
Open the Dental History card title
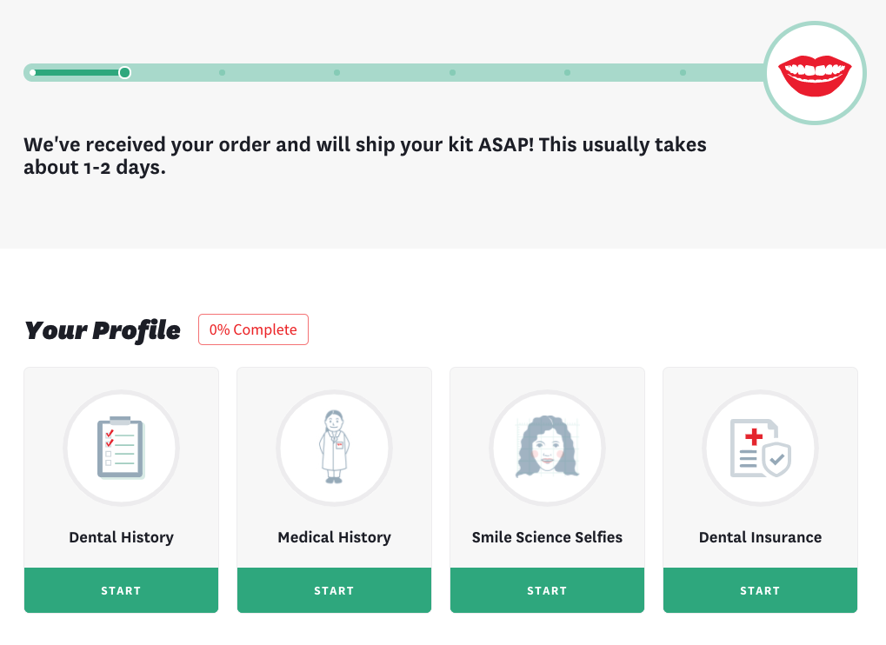(121, 537)
